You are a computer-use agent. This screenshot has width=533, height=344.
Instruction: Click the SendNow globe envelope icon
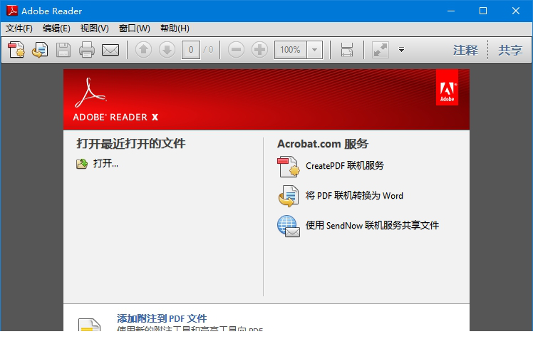[289, 226]
